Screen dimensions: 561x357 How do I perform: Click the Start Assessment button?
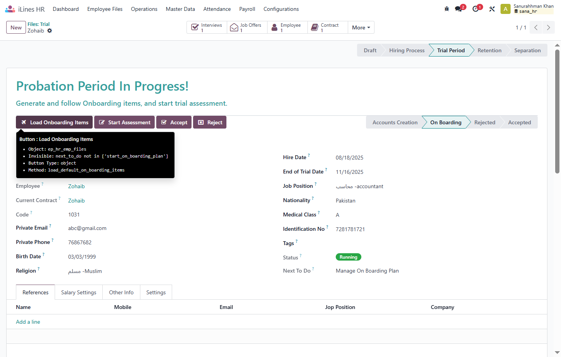point(124,122)
